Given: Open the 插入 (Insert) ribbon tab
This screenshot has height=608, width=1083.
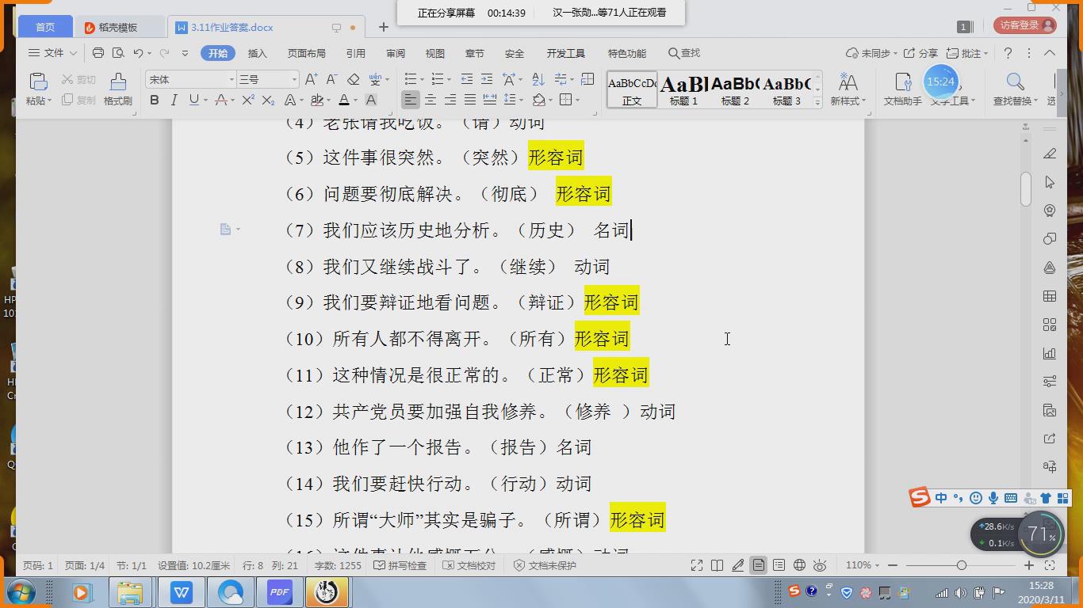Looking at the screenshot, I should pyautogui.click(x=257, y=53).
